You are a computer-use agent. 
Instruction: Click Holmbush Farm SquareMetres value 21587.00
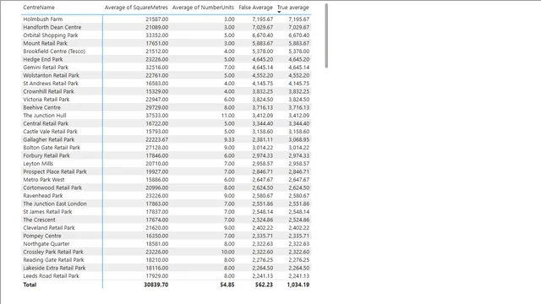coord(157,19)
